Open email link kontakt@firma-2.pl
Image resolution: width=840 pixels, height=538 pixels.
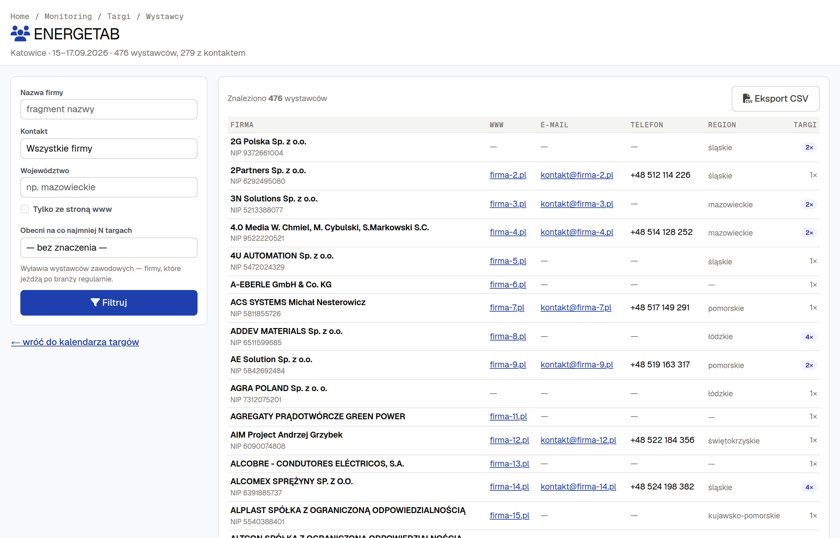[577, 175]
